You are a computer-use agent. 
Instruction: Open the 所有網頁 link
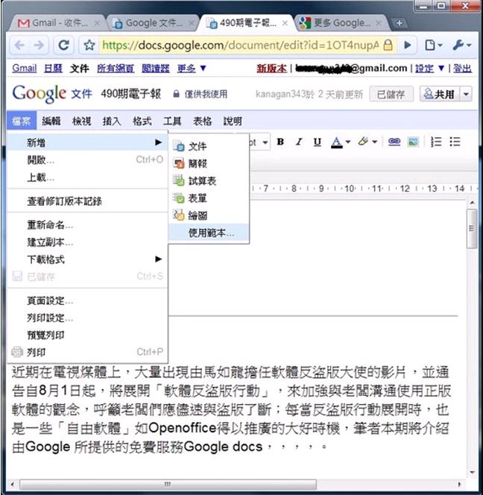[x=116, y=68]
